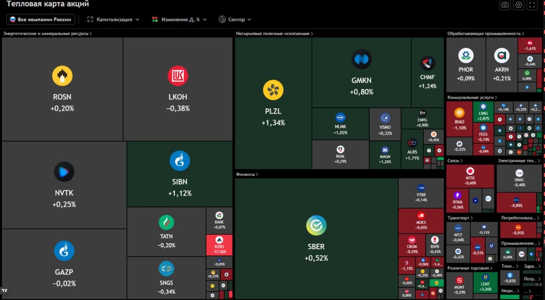Click the Alrosa ALRS logo

click(x=412, y=143)
